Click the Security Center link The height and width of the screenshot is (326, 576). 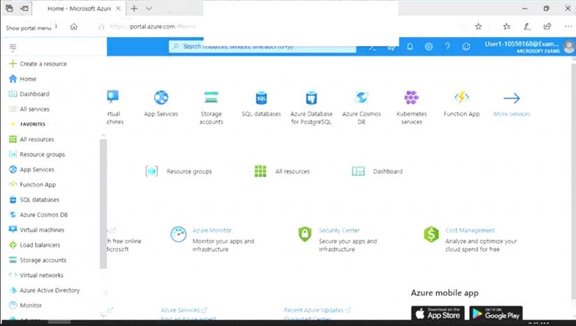pos(339,231)
